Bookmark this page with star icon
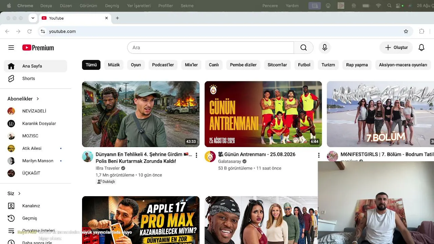434x244 pixels. click(406, 31)
